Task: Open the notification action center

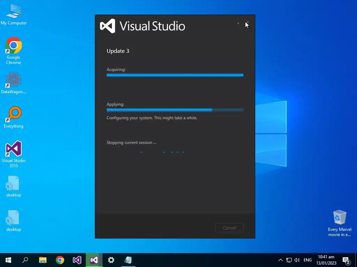Action: [x=346, y=260]
